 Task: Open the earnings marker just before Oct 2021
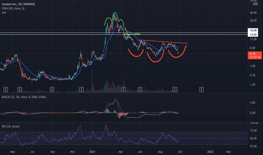(175, 90)
